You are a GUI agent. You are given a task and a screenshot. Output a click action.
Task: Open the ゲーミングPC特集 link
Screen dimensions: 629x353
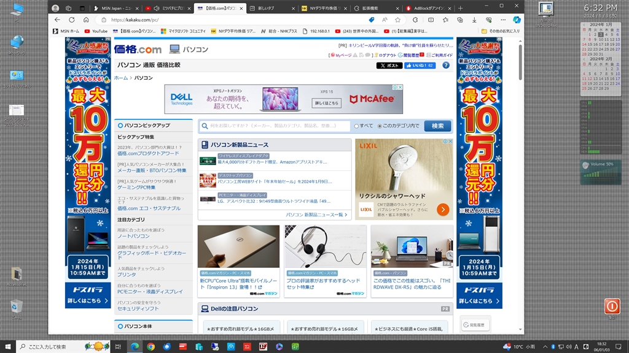(136, 188)
